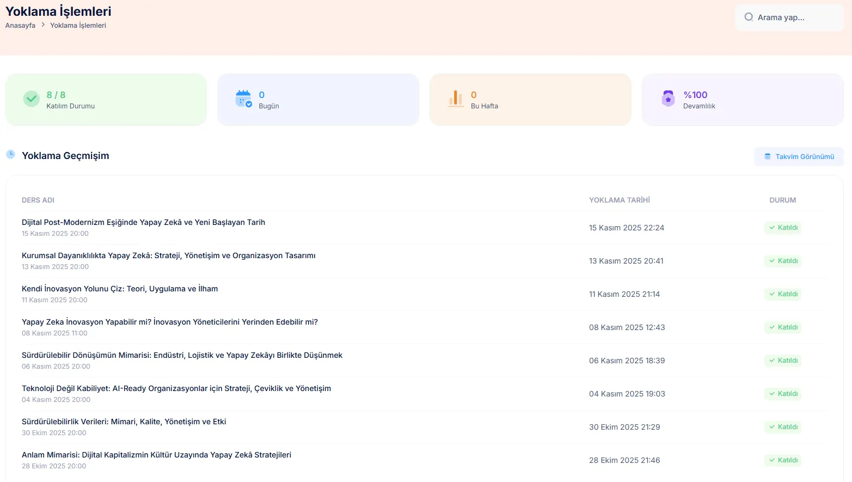852x482 pixels.
Task: Click the DURUM column header
Action: 782,200
